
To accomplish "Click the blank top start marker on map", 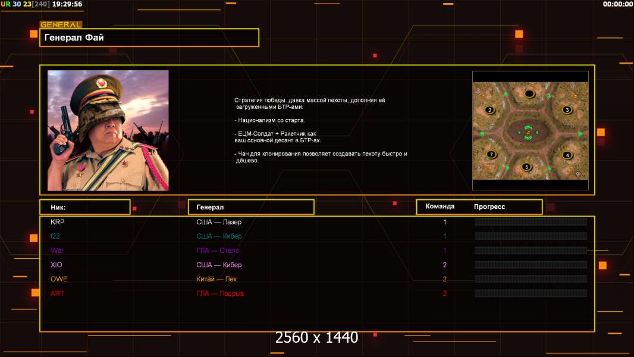I will click(529, 93).
